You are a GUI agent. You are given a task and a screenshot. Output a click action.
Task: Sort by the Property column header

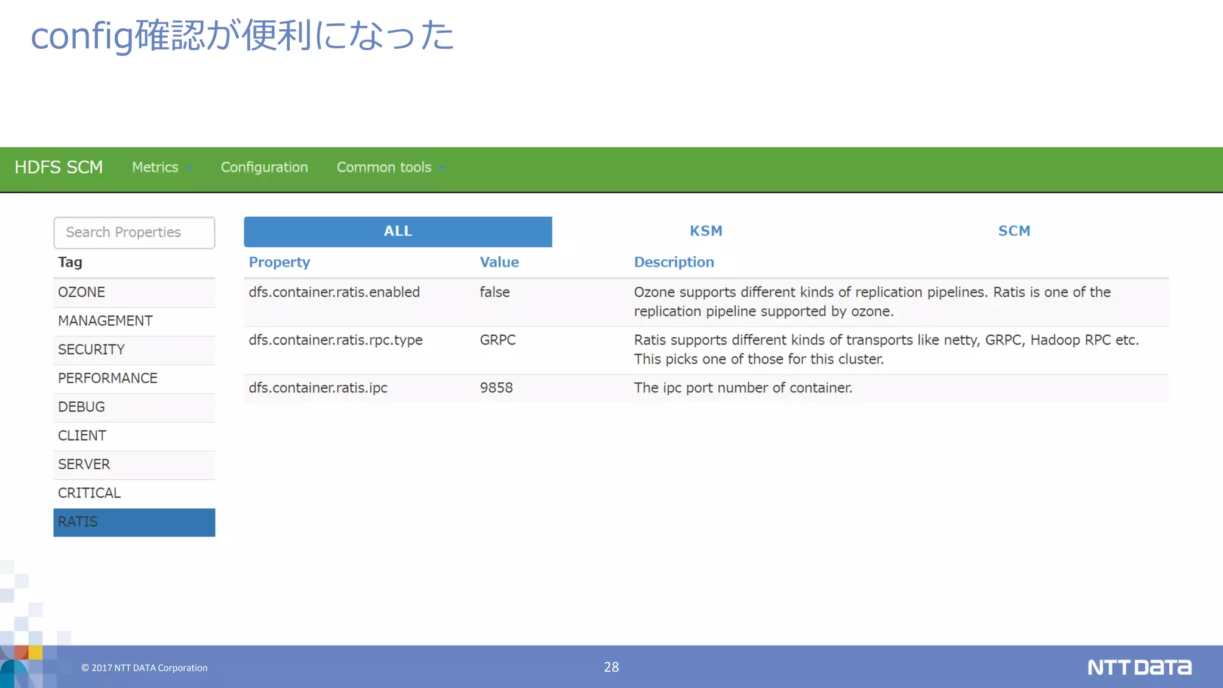279,262
